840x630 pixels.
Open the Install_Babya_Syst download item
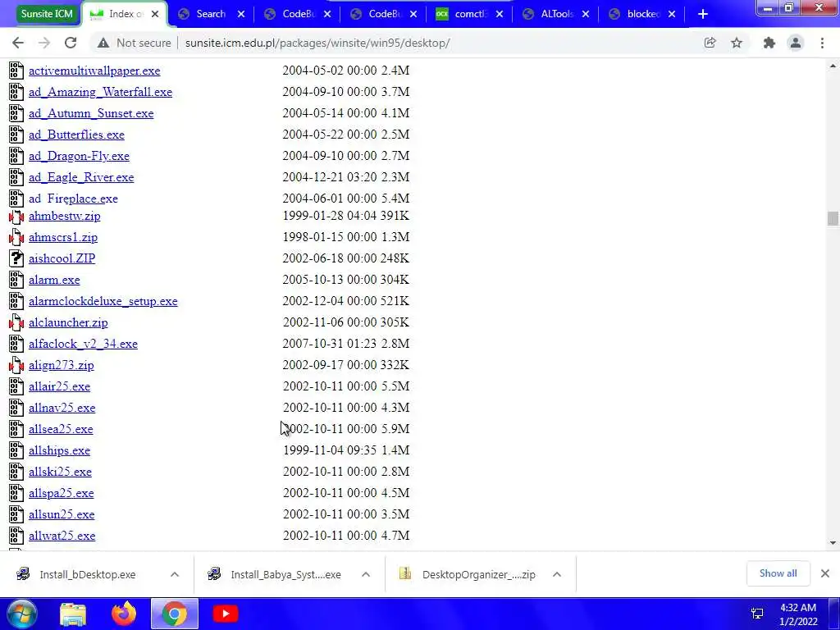(276, 574)
